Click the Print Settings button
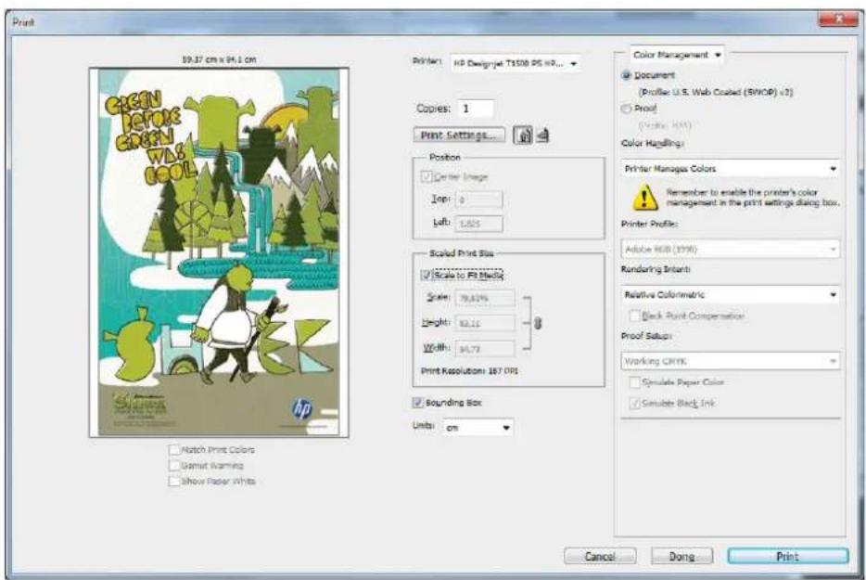This screenshot has height=580, width=866. point(459,135)
